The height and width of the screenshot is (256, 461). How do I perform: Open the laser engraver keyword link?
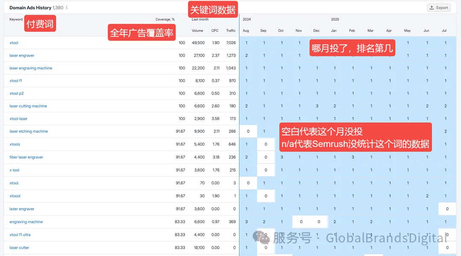(22, 55)
